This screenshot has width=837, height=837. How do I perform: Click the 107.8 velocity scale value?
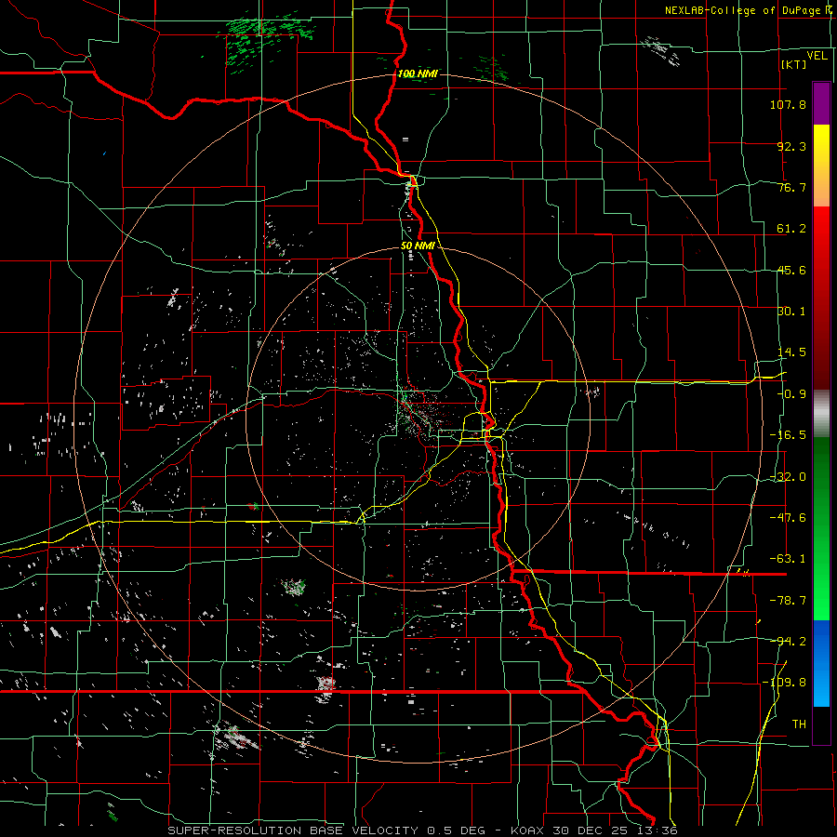coord(788,104)
